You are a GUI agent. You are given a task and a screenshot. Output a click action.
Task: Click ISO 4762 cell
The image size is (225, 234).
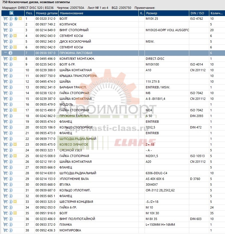tap(196, 19)
